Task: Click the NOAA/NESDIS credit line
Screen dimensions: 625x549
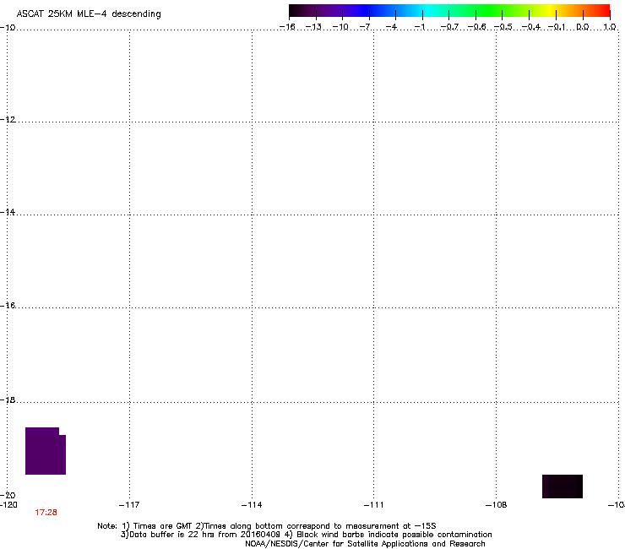Action: [365, 544]
